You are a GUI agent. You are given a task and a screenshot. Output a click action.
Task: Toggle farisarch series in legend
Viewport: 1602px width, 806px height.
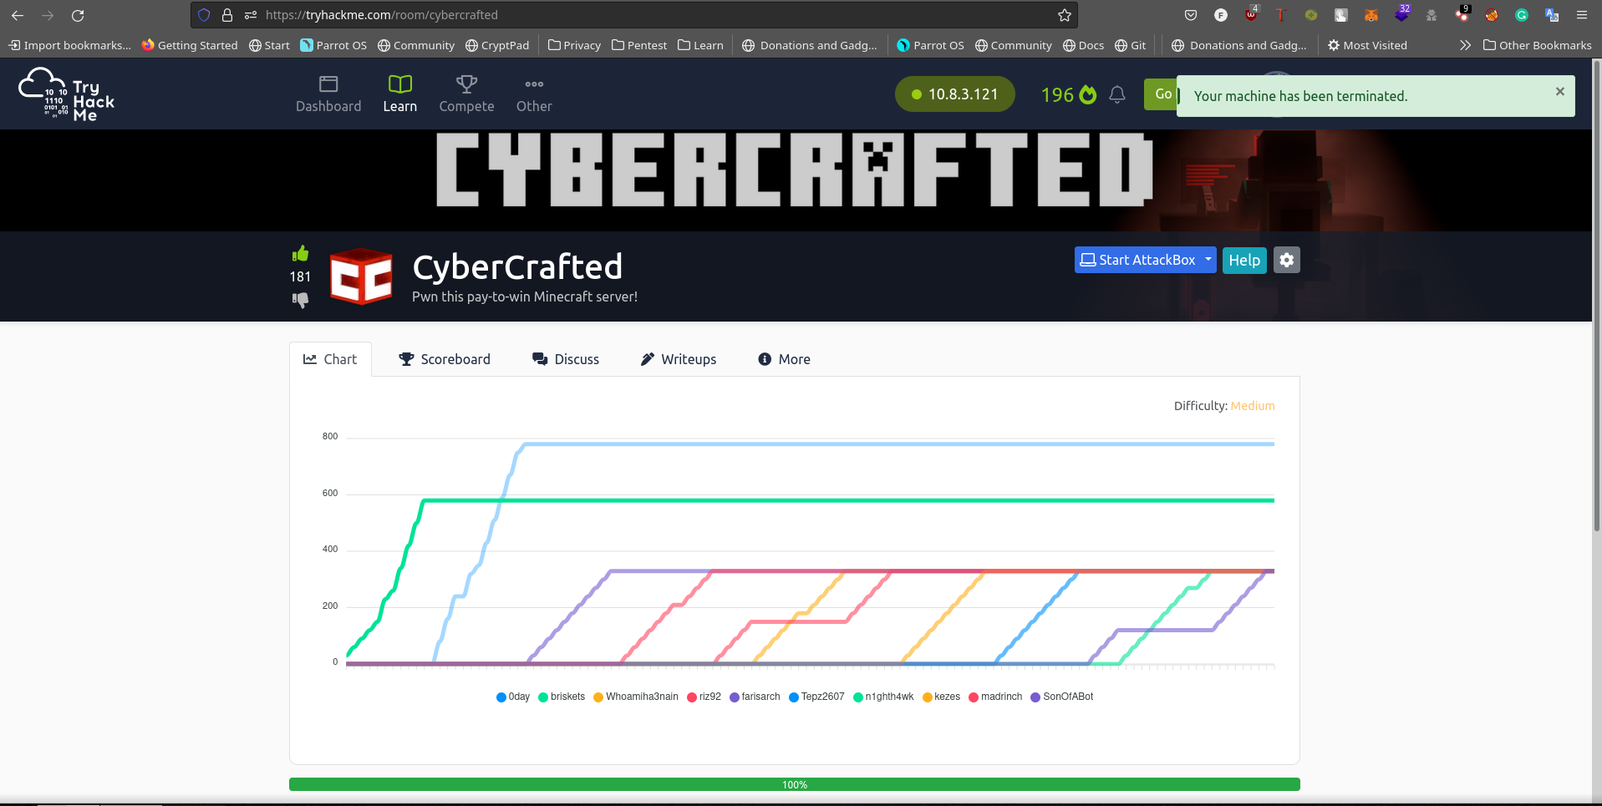pos(755,697)
